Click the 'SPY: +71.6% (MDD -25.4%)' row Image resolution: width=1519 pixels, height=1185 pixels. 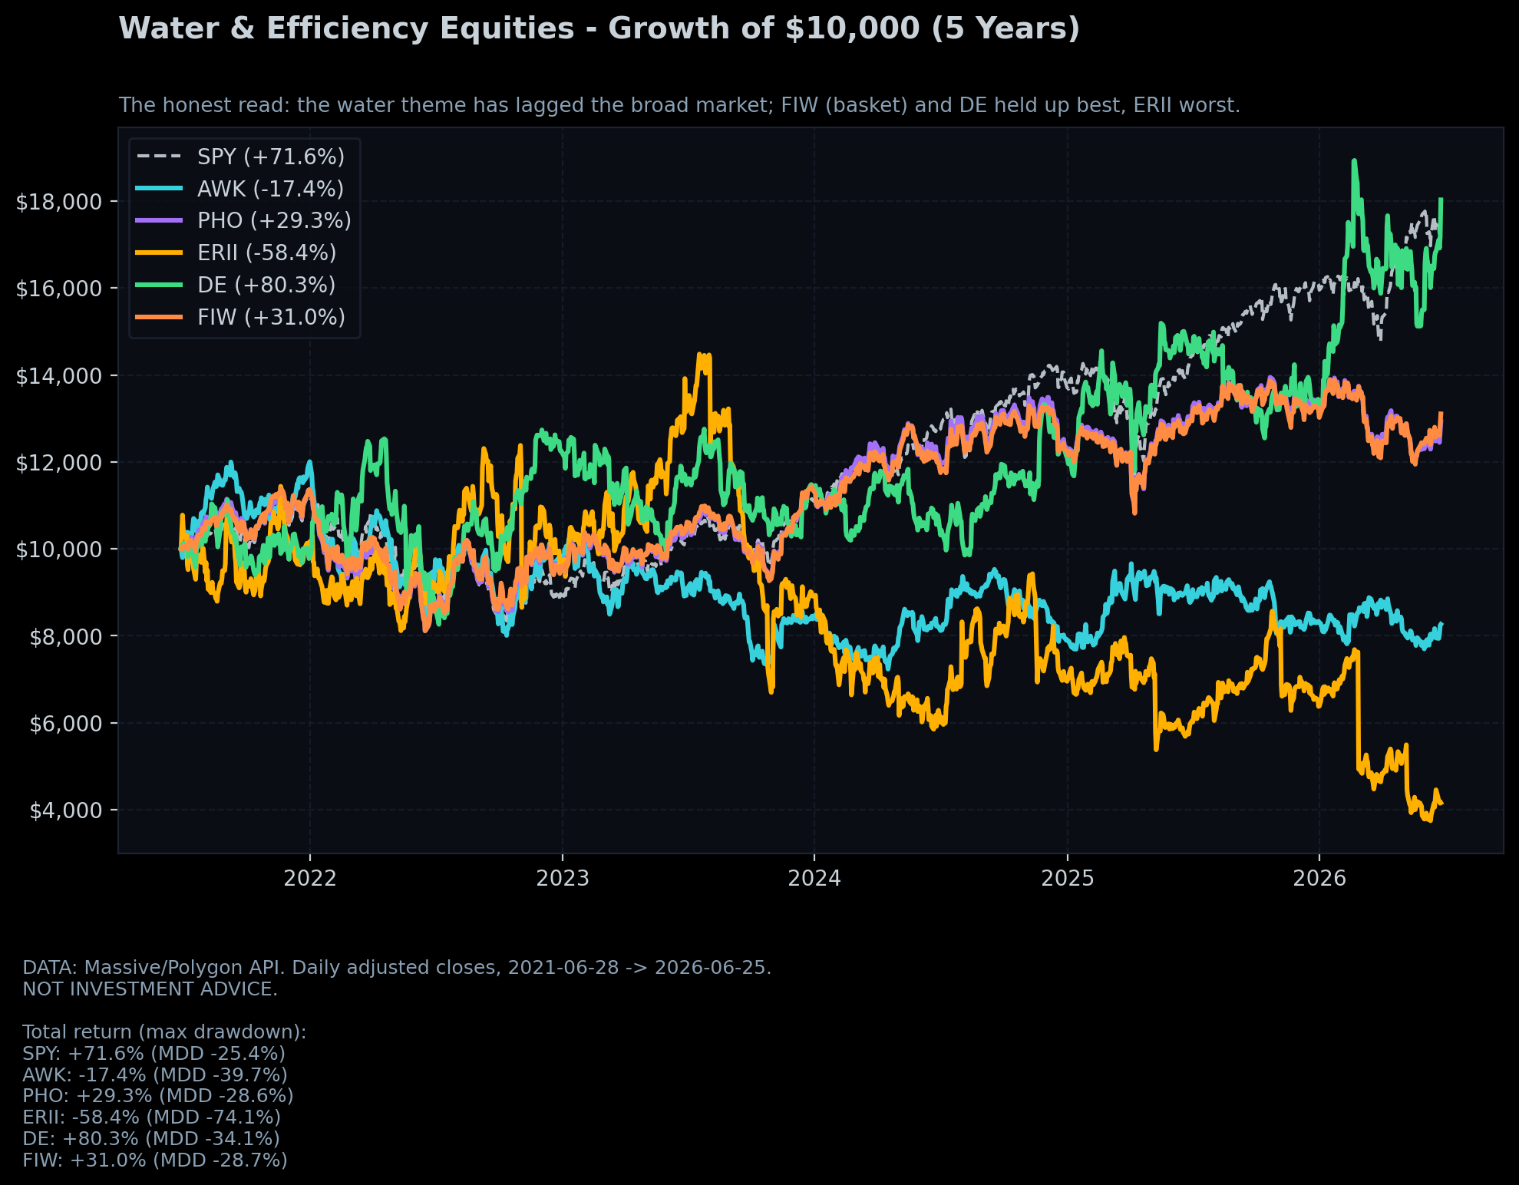[154, 1054]
